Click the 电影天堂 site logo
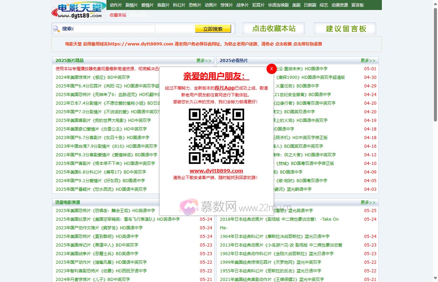This screenshot has height=282, width=438. click(x=79, y=10)
